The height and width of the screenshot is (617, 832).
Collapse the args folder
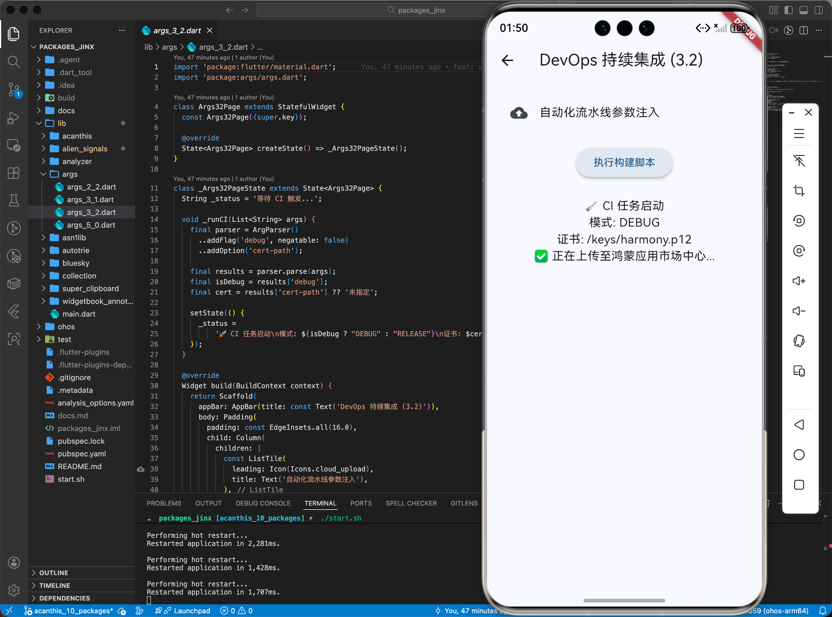(70, 174)
